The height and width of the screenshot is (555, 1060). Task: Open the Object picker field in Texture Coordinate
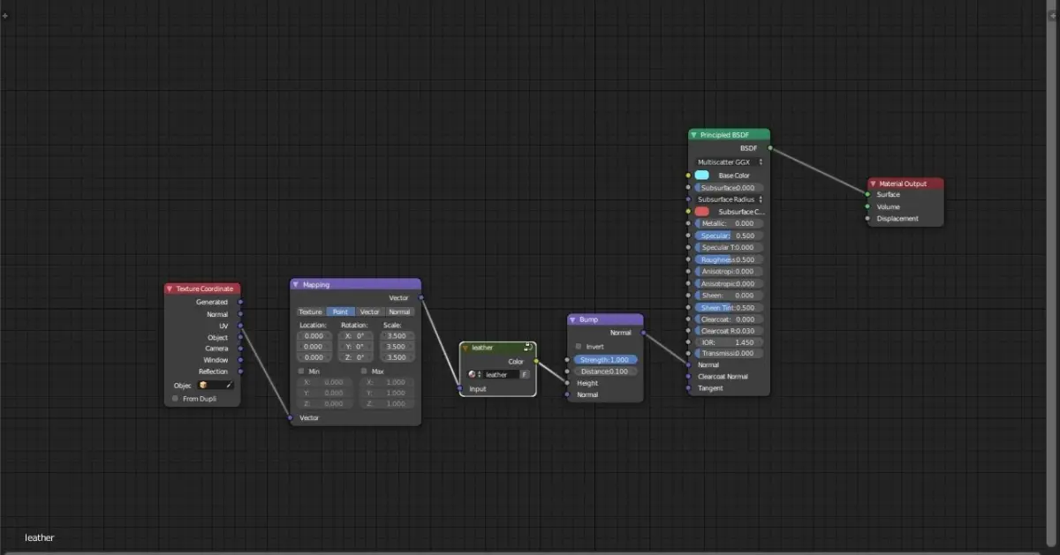click(x=216, y=385)
